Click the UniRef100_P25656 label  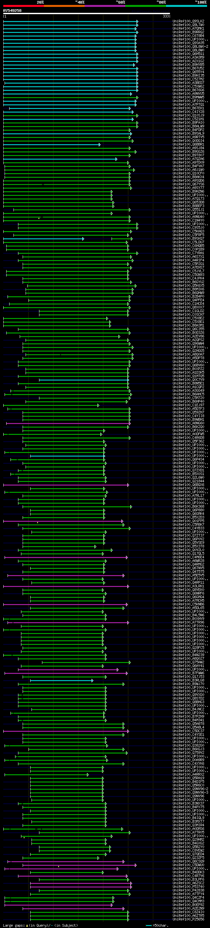[x=188, y=919]
